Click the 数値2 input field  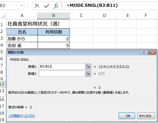pos(62,74)
